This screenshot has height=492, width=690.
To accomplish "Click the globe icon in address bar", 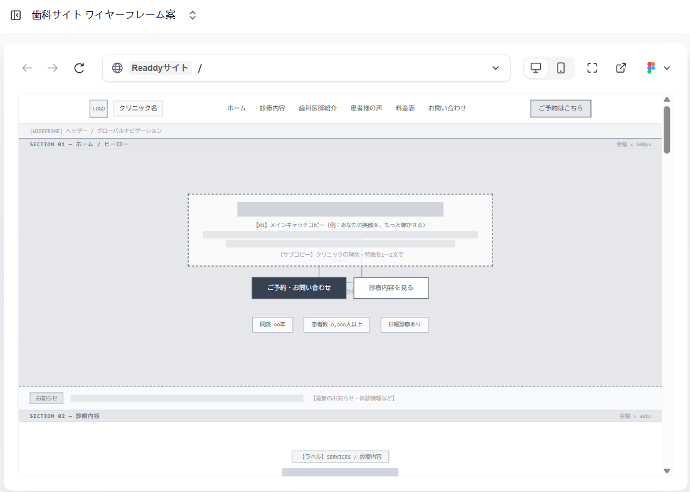I will pyautogui.click(x=117, y=68).
